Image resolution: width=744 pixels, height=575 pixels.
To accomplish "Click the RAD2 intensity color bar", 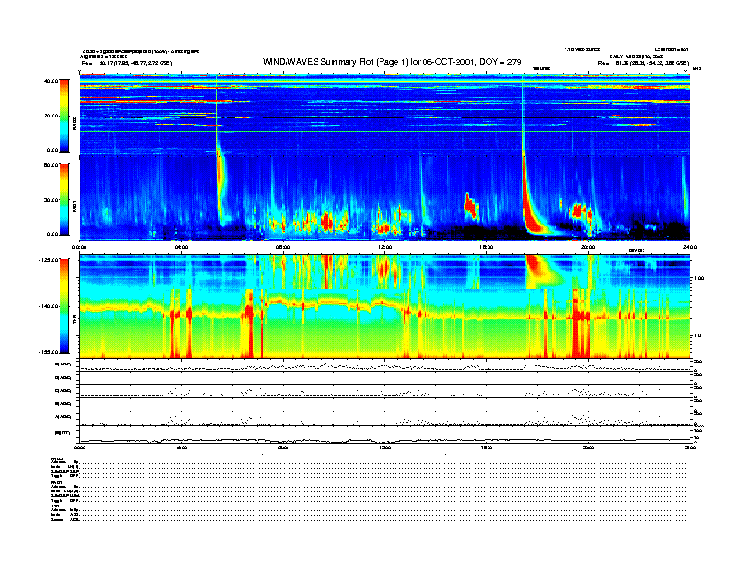I will coord(64,116).
